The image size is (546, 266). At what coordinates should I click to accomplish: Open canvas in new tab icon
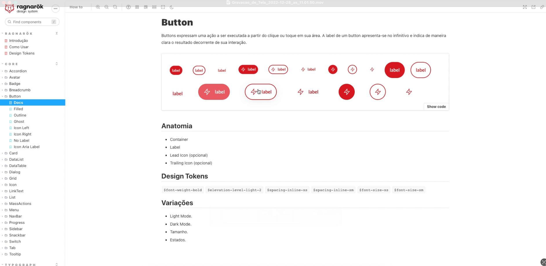point(534,7)
